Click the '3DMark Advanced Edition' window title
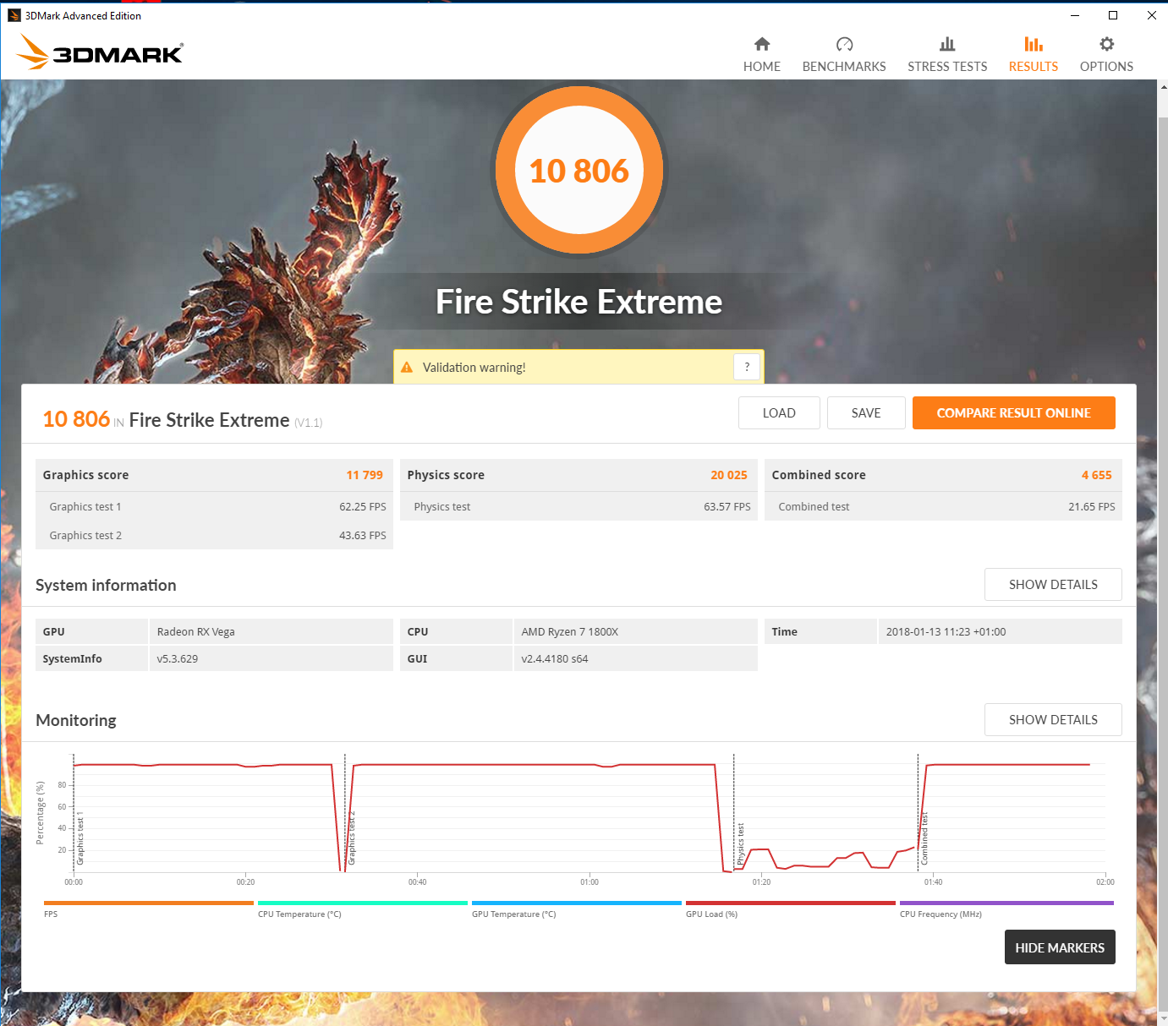1168x1026 pixels. [x=83, y=15]
